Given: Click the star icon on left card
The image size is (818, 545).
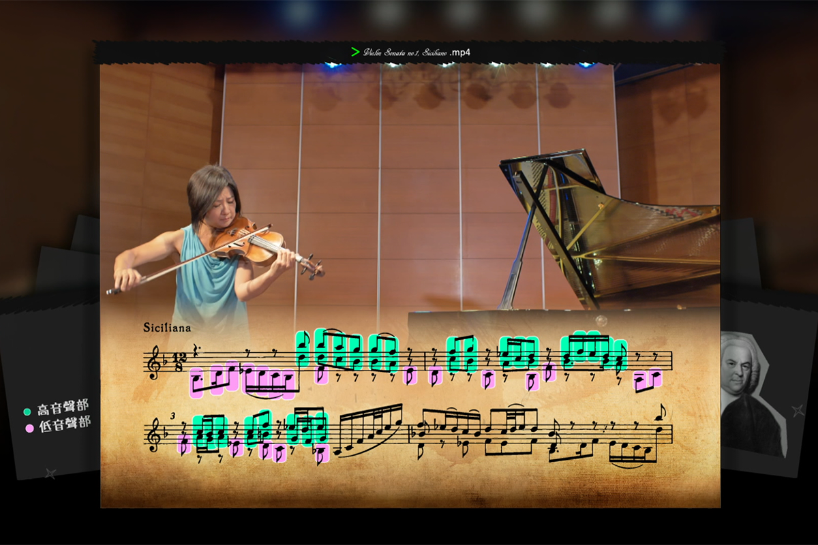Looking at the screenshot, I should click(x=49, y=473).
